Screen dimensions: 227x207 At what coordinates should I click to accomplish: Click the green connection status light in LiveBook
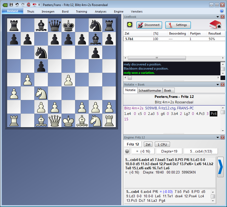pos(129,25)
